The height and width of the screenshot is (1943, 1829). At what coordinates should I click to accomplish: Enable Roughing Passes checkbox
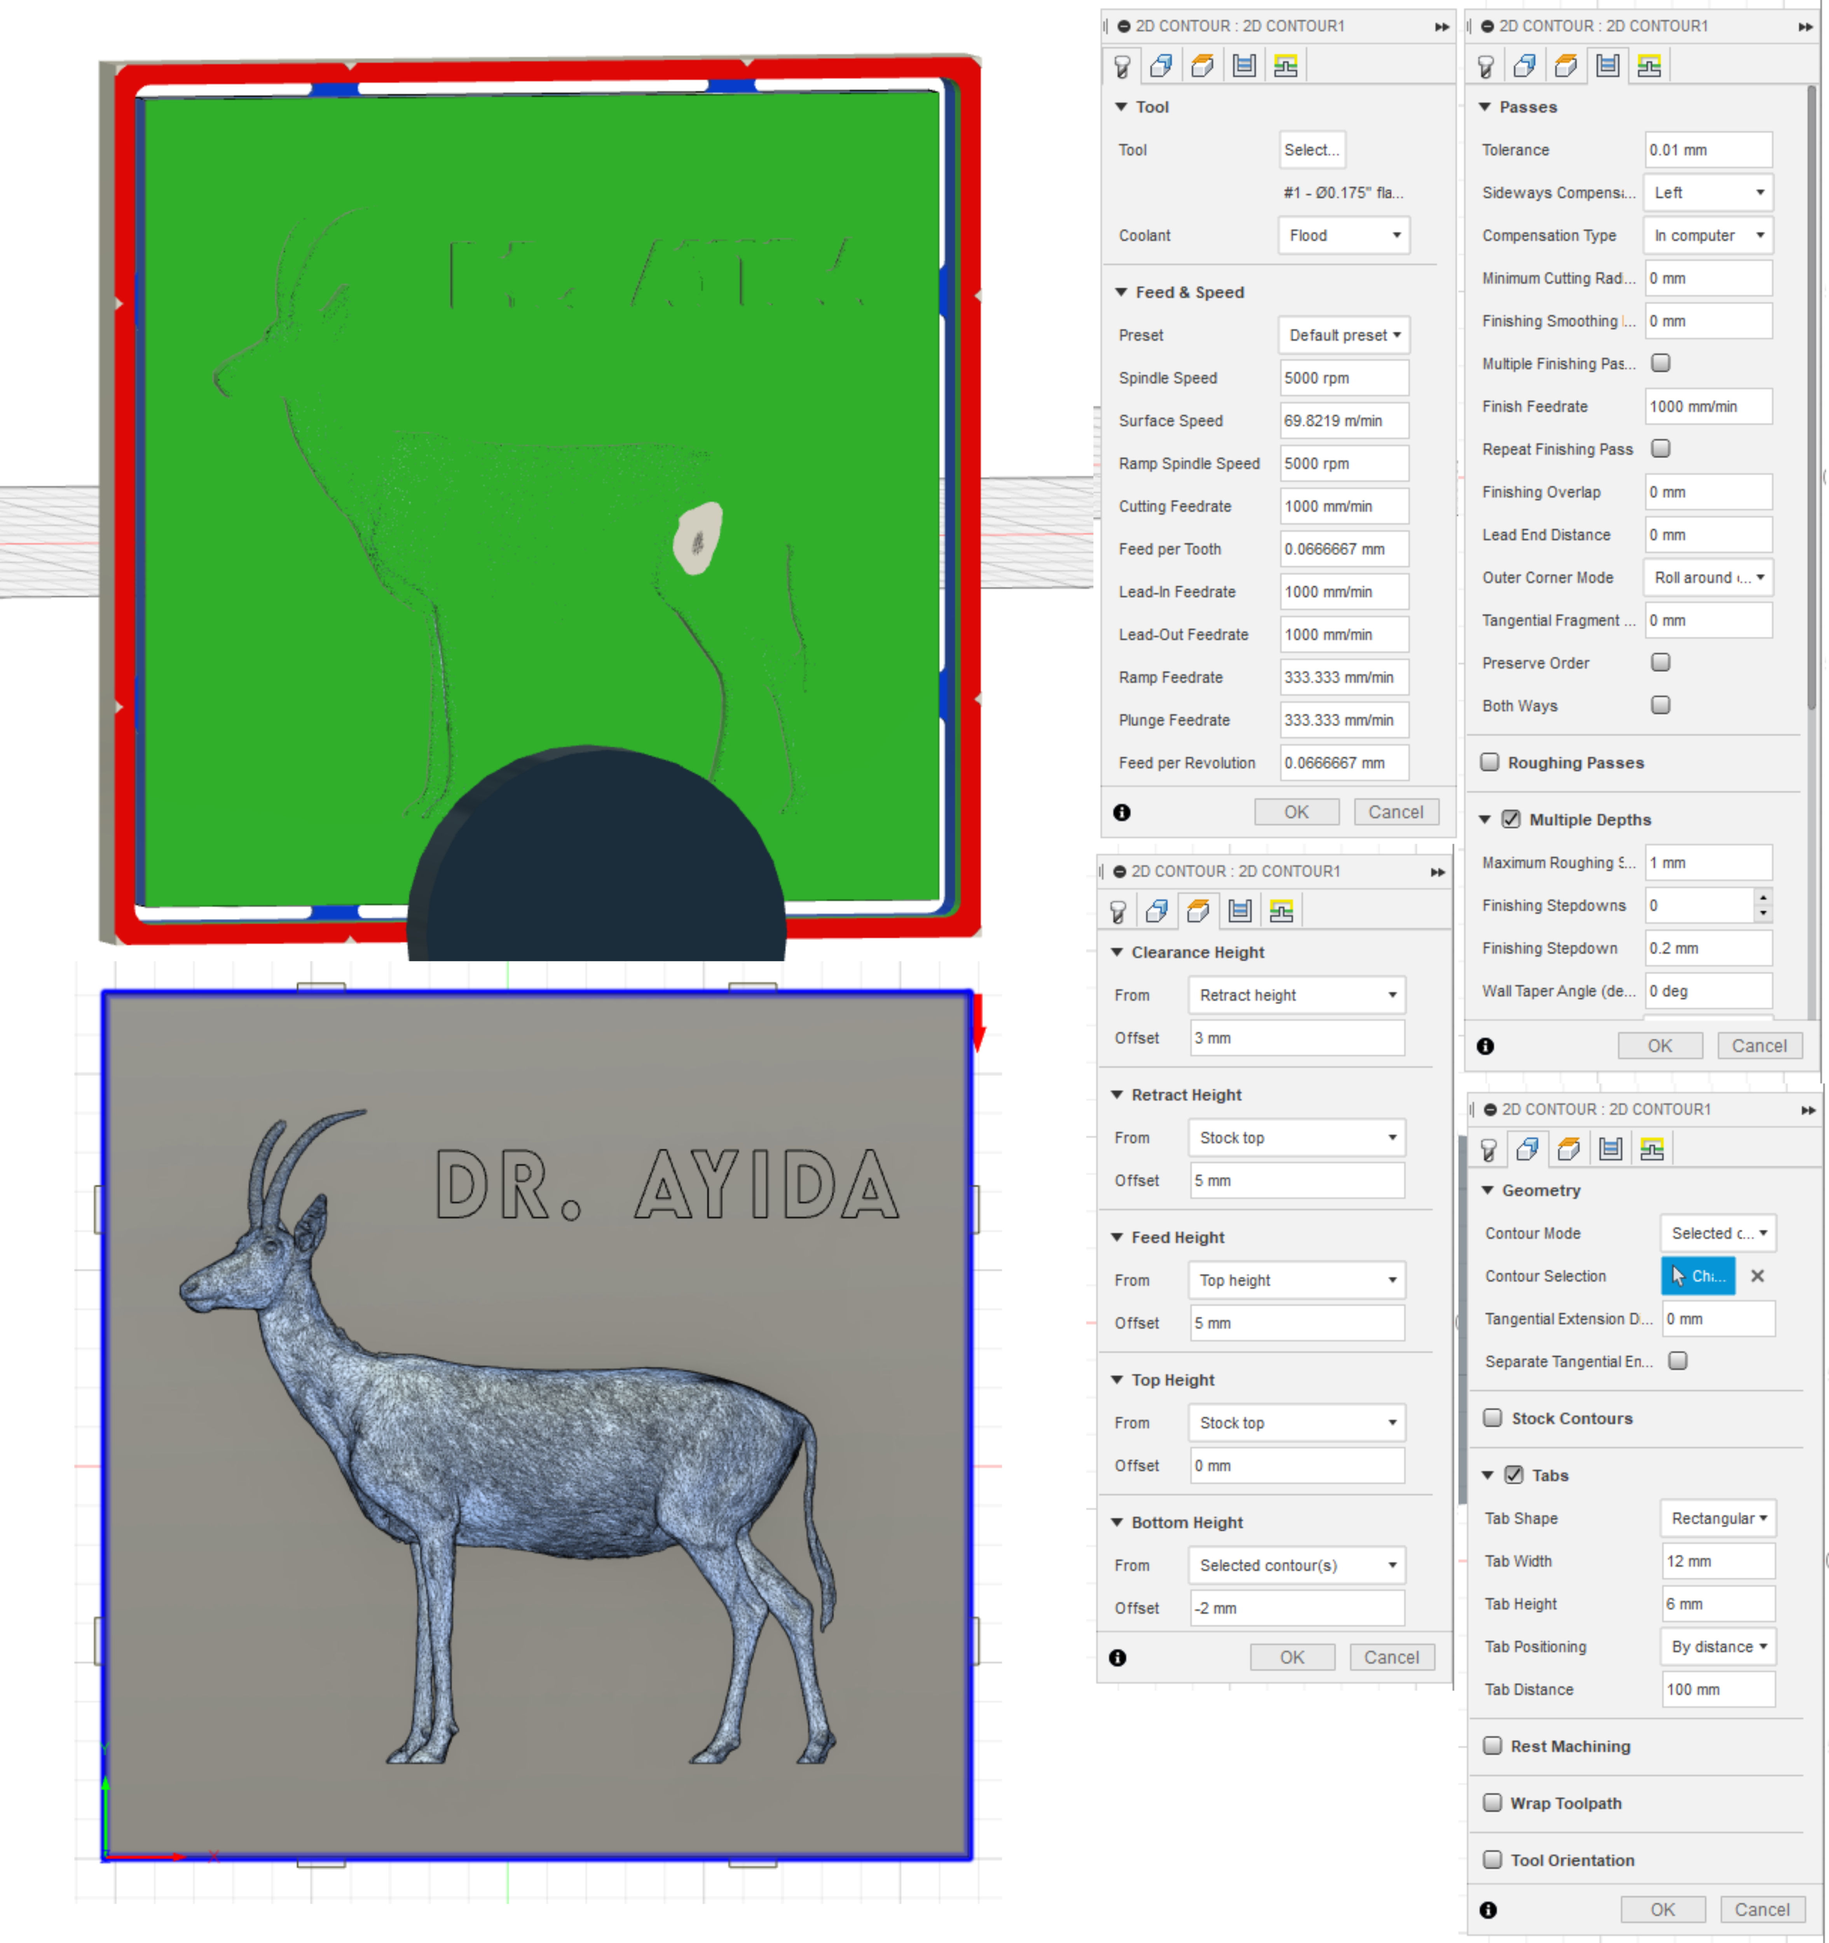click(x=1490, y=762)
